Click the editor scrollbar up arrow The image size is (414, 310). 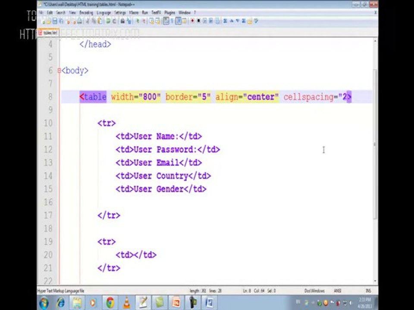[375, 40]
